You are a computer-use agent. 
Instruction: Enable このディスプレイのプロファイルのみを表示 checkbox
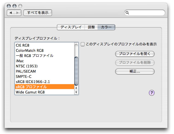pos(83,44)
